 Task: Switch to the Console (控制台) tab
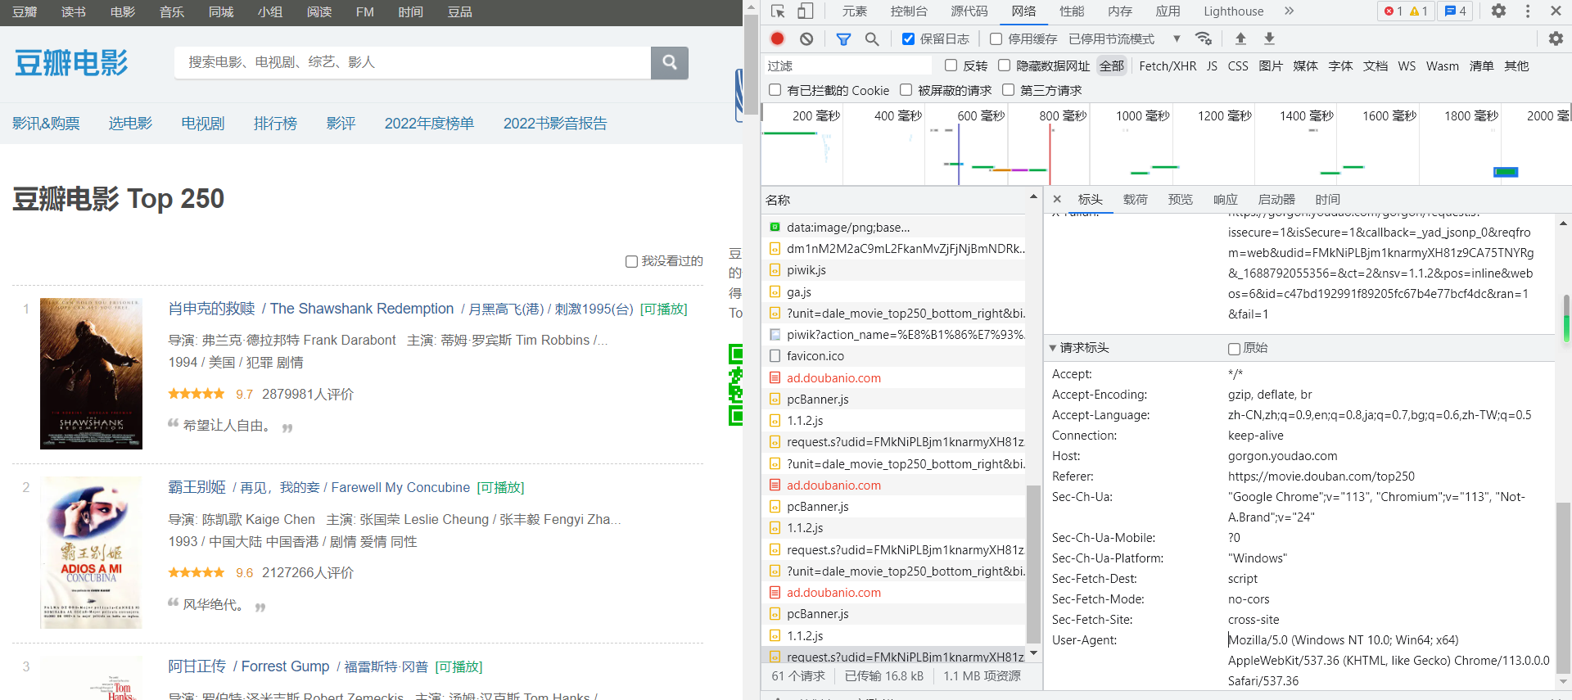tap(909, 11)
